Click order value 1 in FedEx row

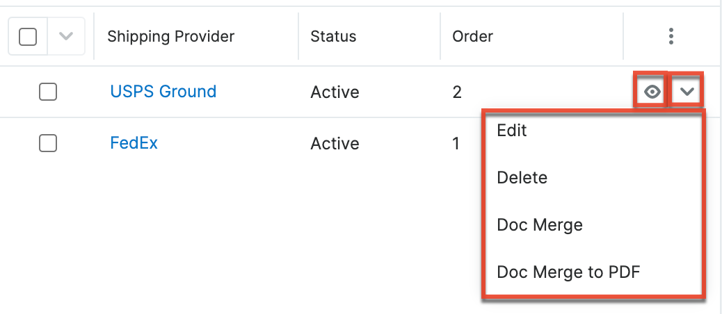[x=456, y=144]
